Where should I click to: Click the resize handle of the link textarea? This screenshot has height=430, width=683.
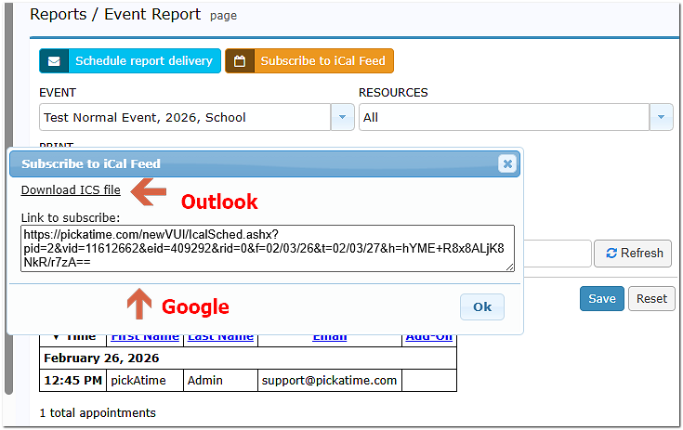tap(510, 267)
